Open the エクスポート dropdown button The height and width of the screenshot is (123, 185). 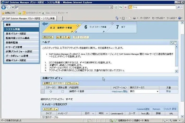pyautogui.click(x=51, y=109)
